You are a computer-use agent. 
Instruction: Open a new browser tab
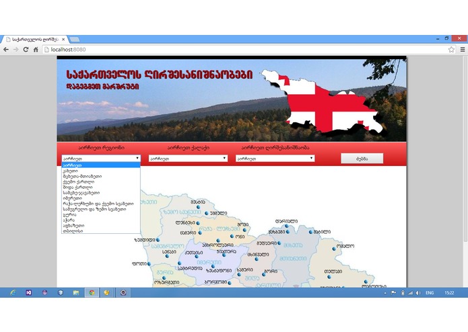click(x=74, y=39)
